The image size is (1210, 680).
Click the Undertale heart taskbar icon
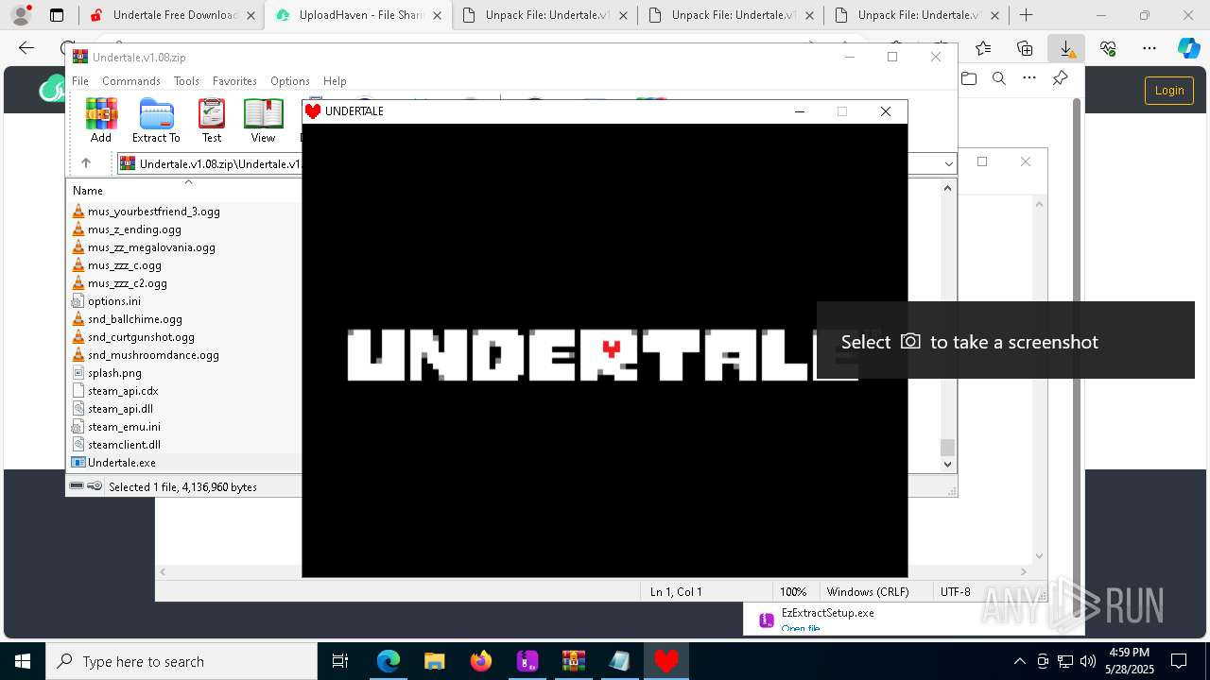coord(666,661)
